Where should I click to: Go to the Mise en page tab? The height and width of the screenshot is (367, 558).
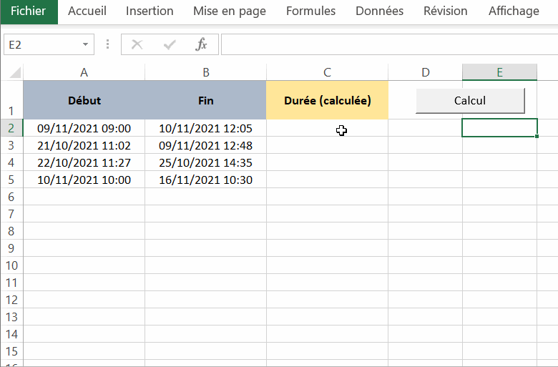230,11
